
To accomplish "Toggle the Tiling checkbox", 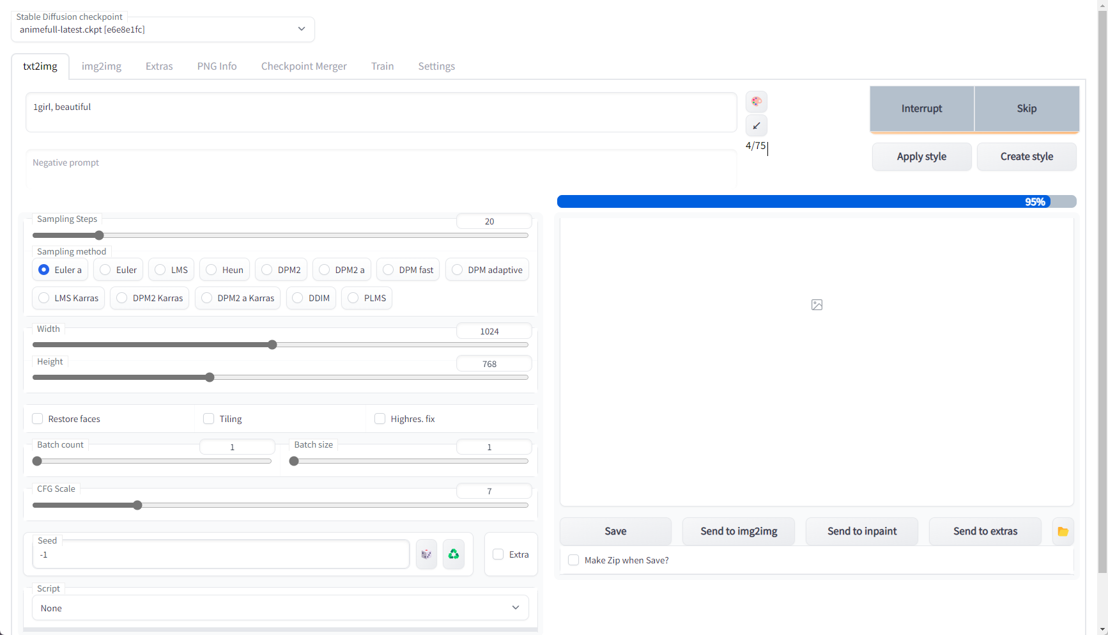I will click(x=208, y=419).
